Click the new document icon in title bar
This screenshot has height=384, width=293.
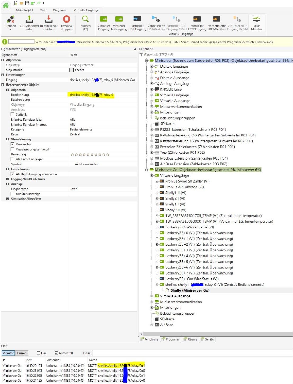(x=16, y=3)
